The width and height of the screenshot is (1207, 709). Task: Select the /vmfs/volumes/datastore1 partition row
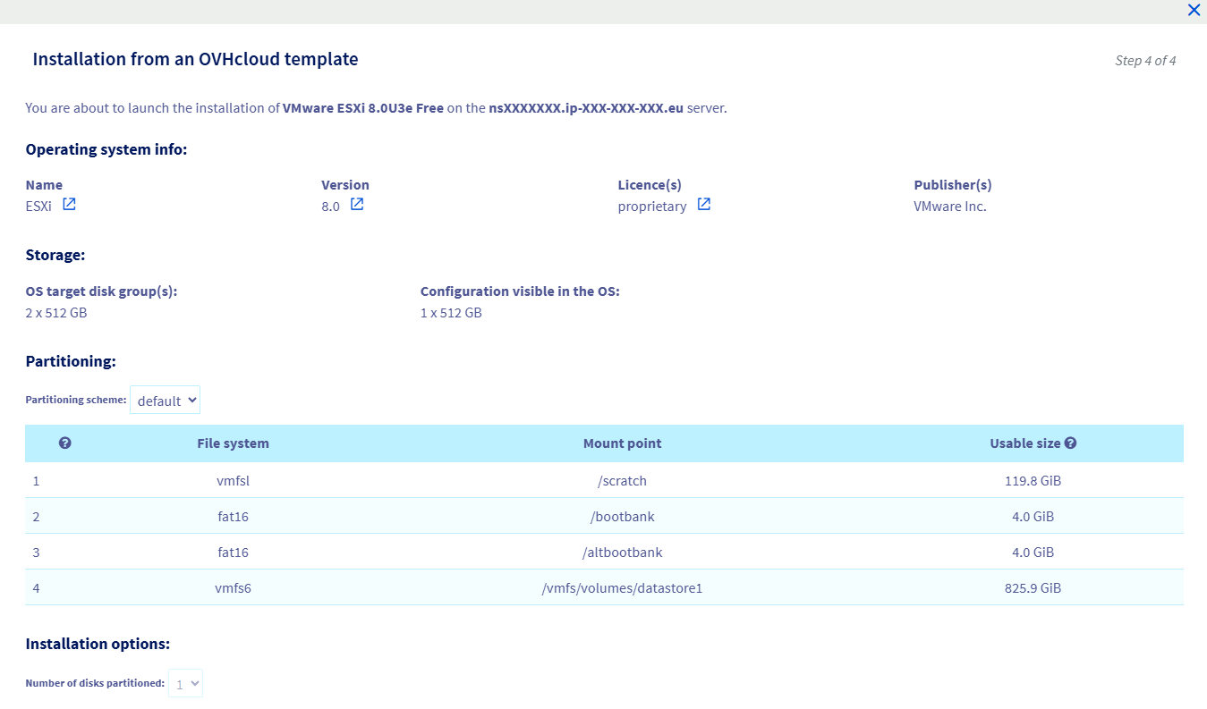[x=622, y=588]
